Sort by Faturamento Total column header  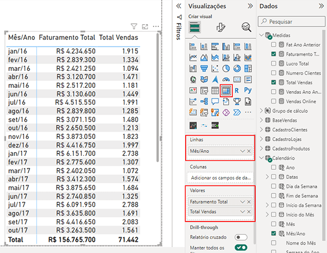[67, 38]
